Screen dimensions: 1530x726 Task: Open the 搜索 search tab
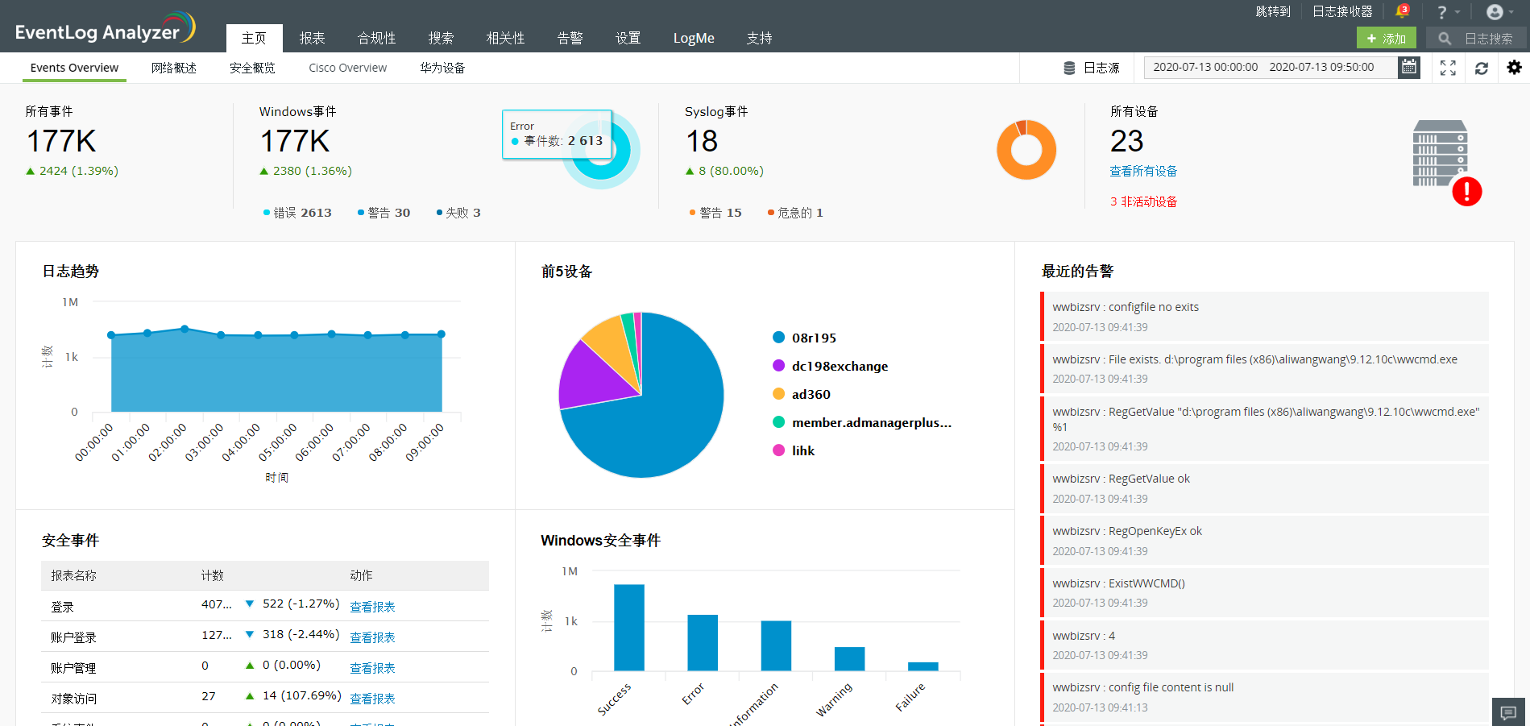442,38
